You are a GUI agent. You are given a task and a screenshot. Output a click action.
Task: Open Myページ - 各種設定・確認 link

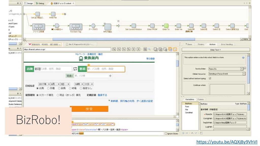(89, 54)
